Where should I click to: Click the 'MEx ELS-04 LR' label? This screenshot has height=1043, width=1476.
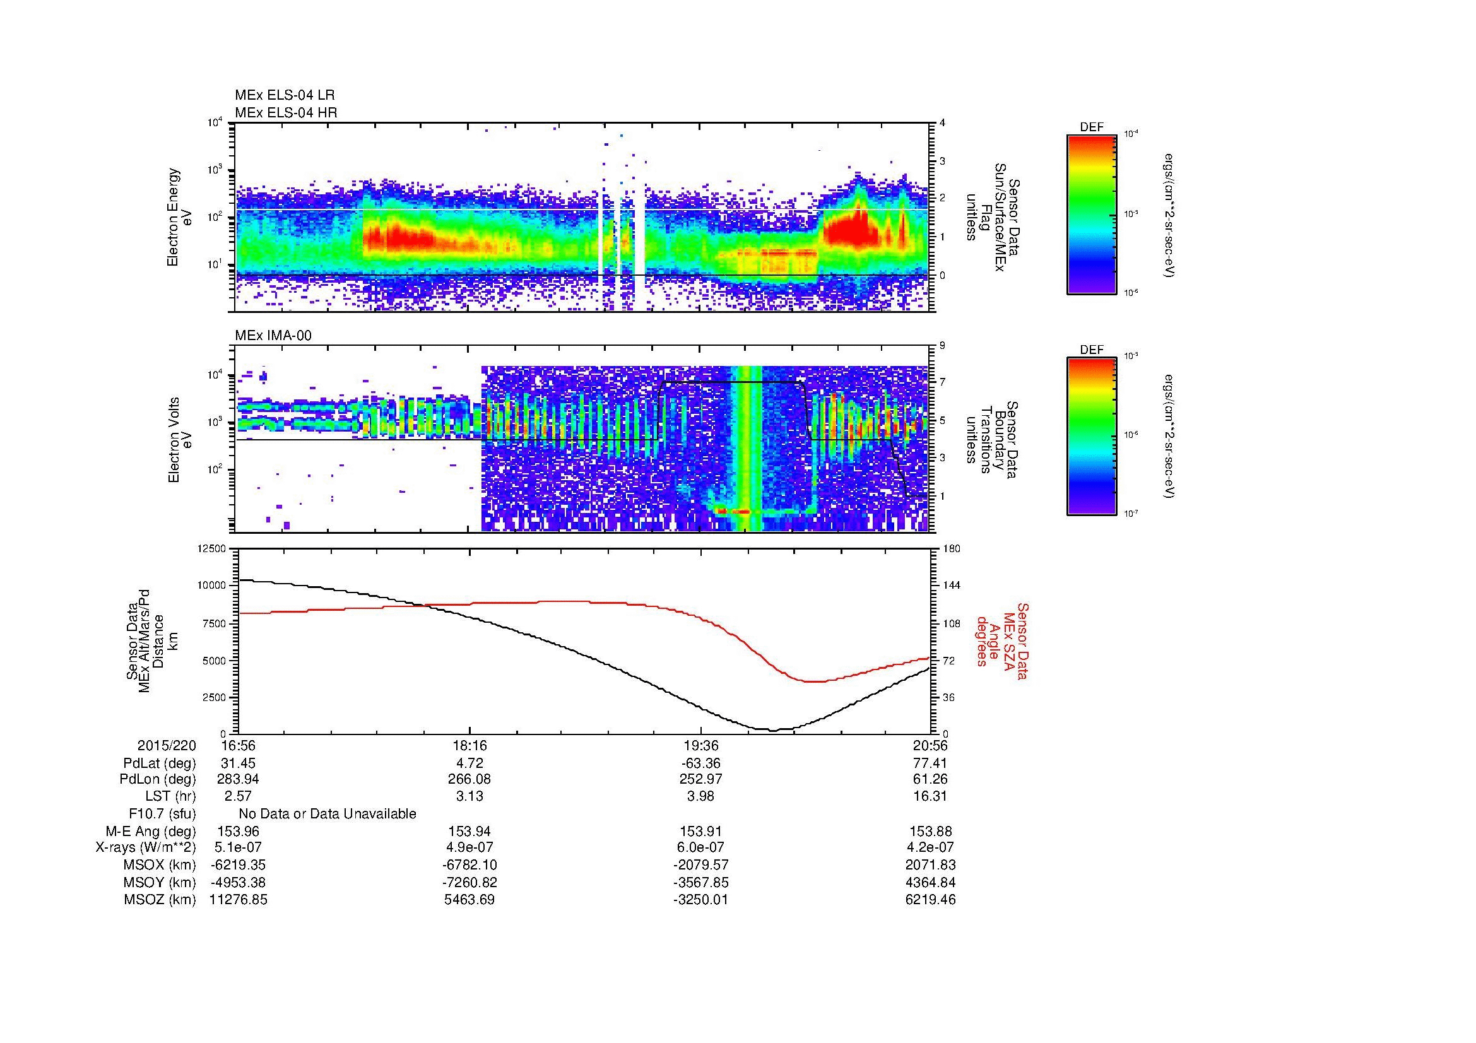[285, 95]
